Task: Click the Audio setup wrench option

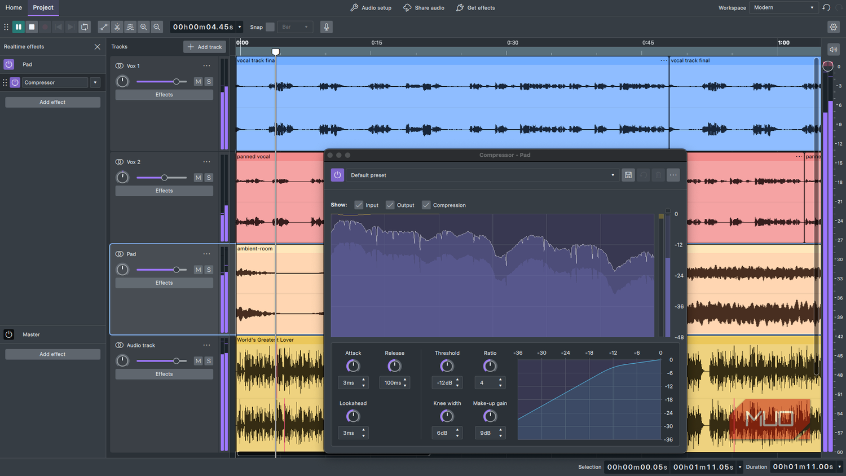Action: [371, 8]
